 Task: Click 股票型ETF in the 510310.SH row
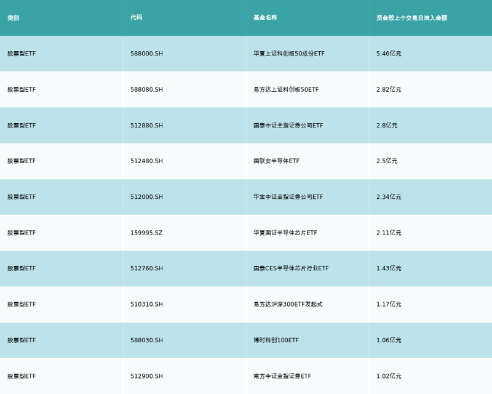pyautogui.click(x=22, y=304)
